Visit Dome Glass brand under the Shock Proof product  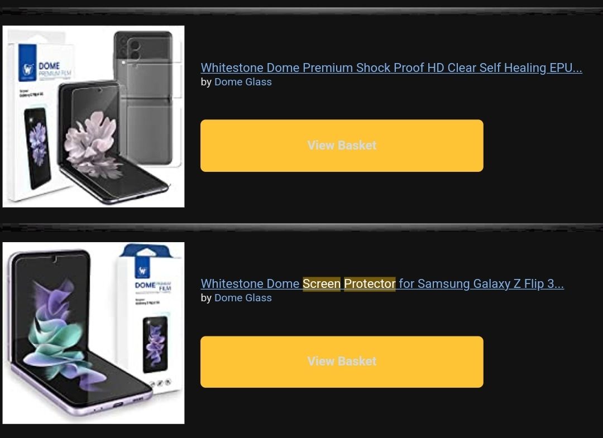(x=243, y=82)
